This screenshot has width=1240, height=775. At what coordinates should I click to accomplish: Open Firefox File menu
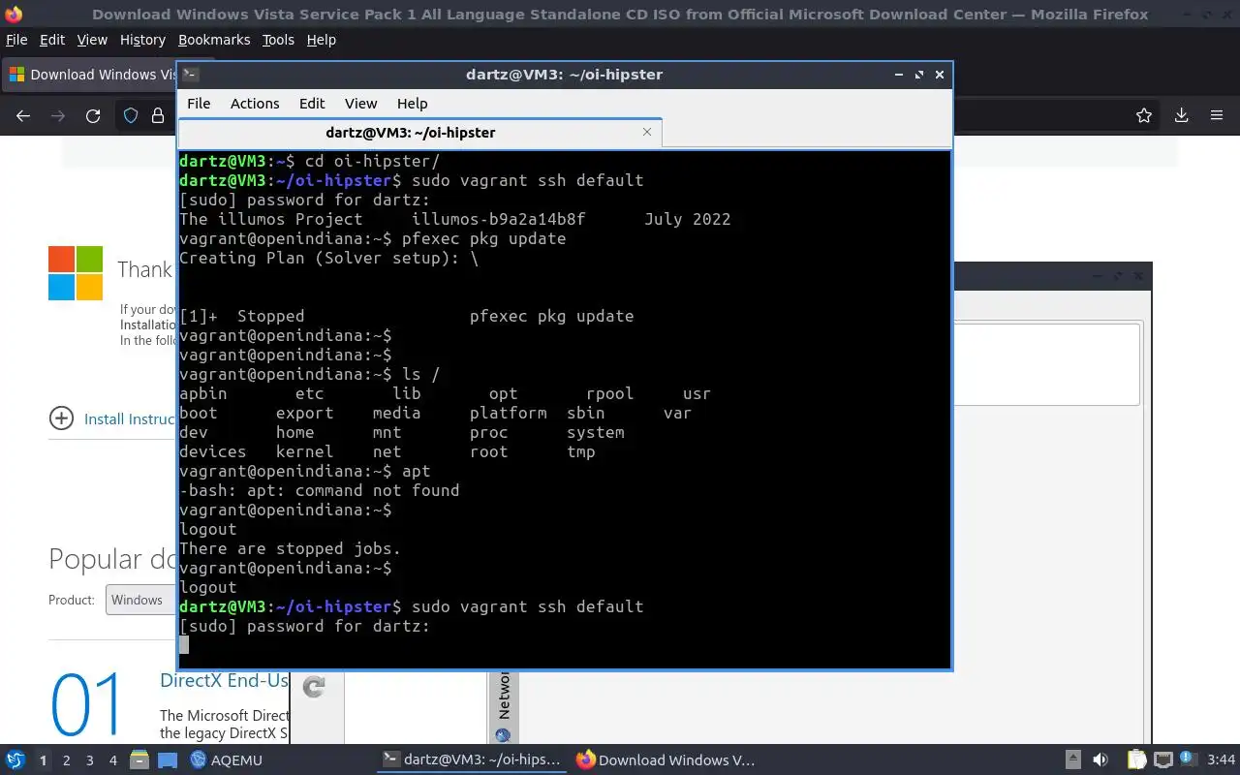pos(16,39)
